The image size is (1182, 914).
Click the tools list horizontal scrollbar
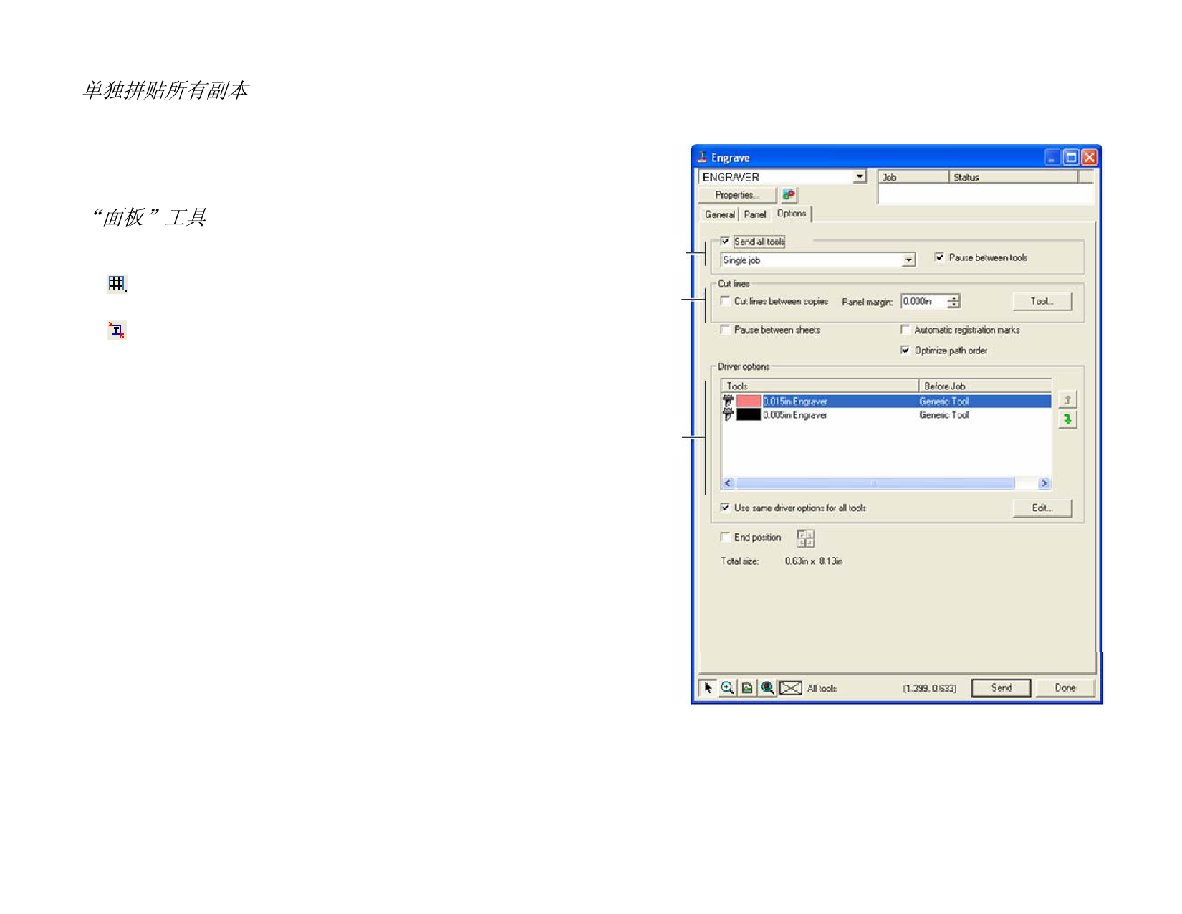coord(875,483)
